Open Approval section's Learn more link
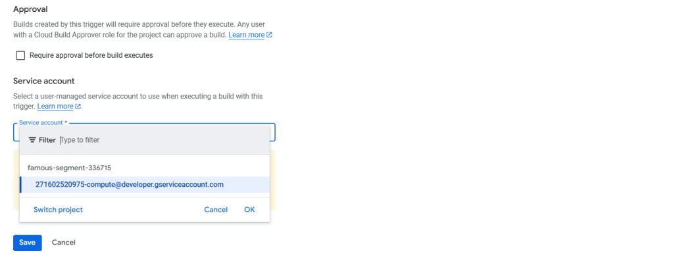This screenshot has width=673, height=263. (x=247, y=35)
